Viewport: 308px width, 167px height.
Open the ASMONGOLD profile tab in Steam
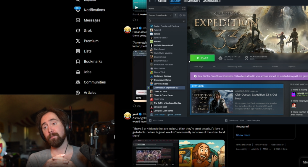click(212, 1)
